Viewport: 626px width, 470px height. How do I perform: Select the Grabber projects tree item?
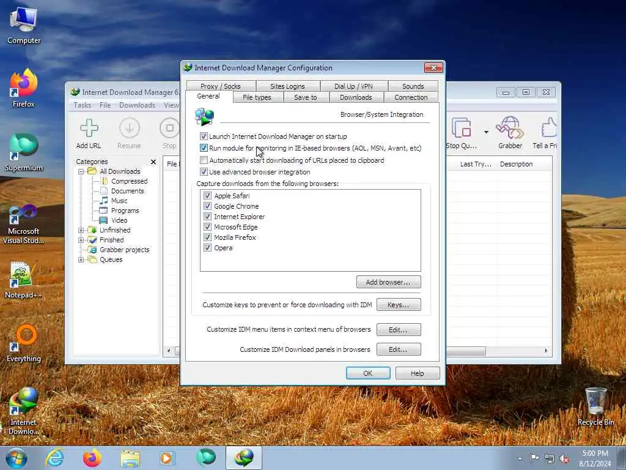[124, 250]
